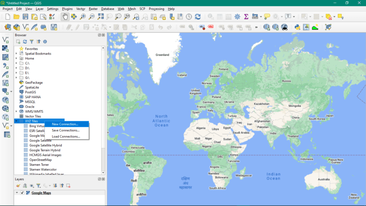The height and width of the screenshot is (206, 366).
Task: Select the Pan Map hand tool
Action: pyautogui.click(x=65, y=17)
